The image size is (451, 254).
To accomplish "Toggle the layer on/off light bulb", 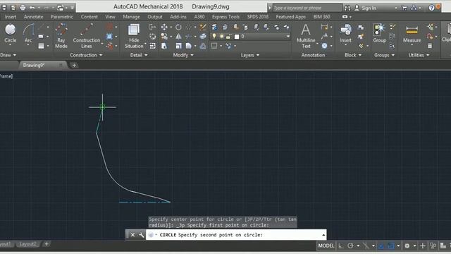I will [x=214, y=36].
